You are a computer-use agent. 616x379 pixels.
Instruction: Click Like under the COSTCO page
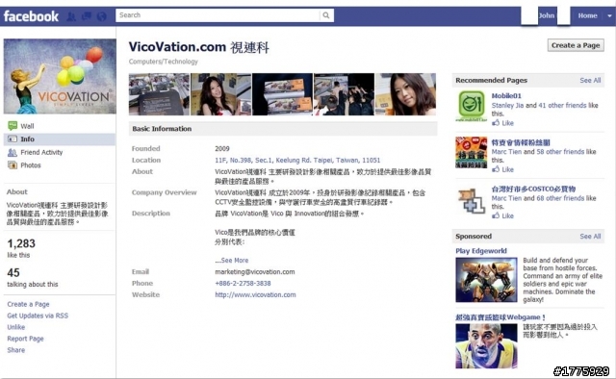[x=507, y=215]
